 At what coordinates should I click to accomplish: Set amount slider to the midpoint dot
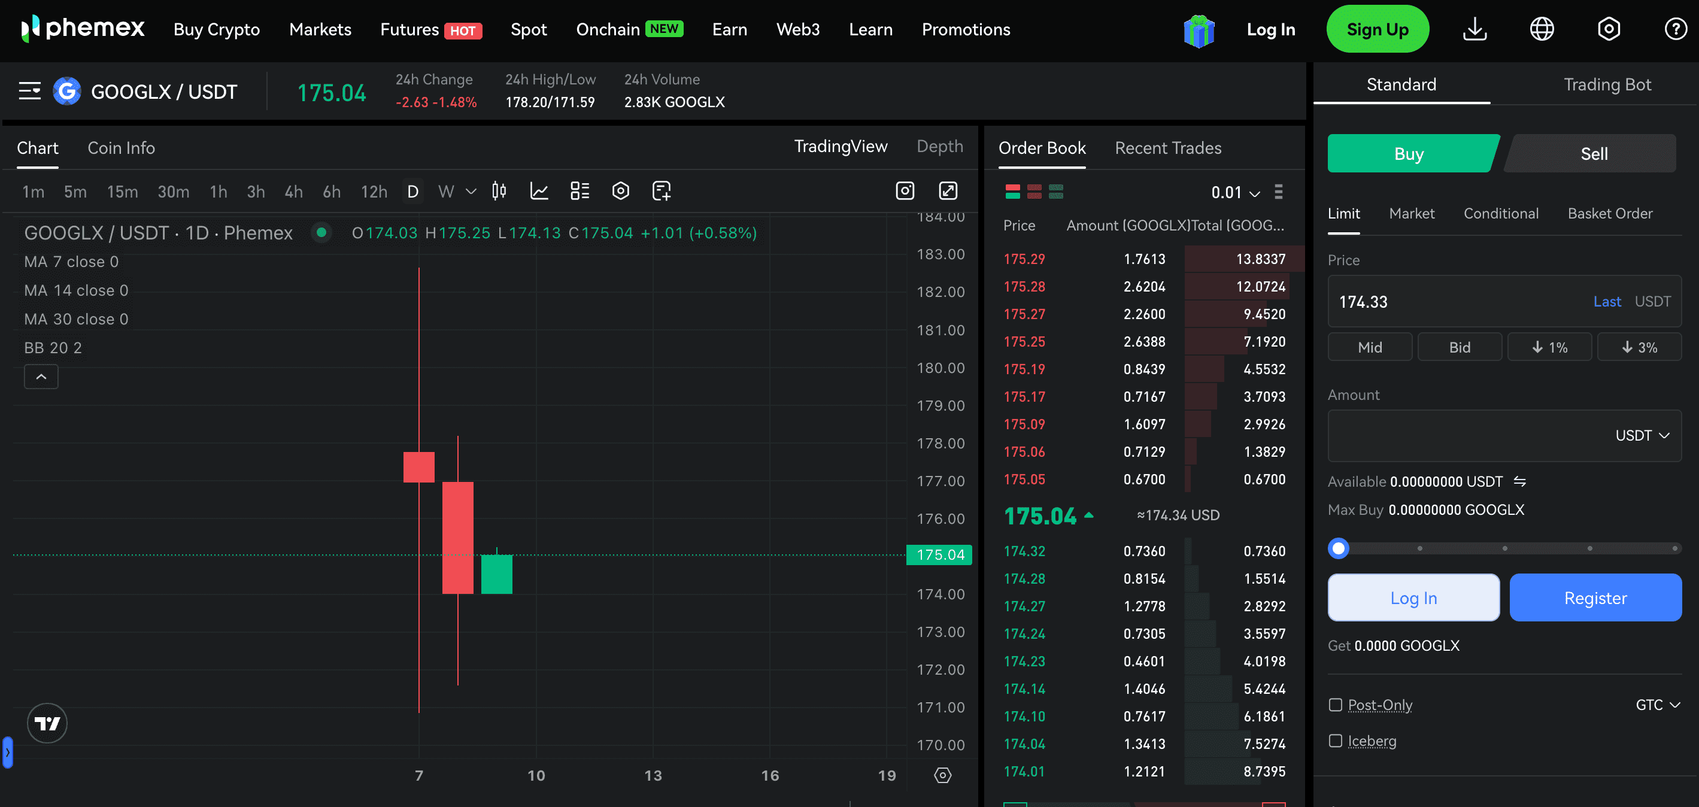click(1504, 548)
